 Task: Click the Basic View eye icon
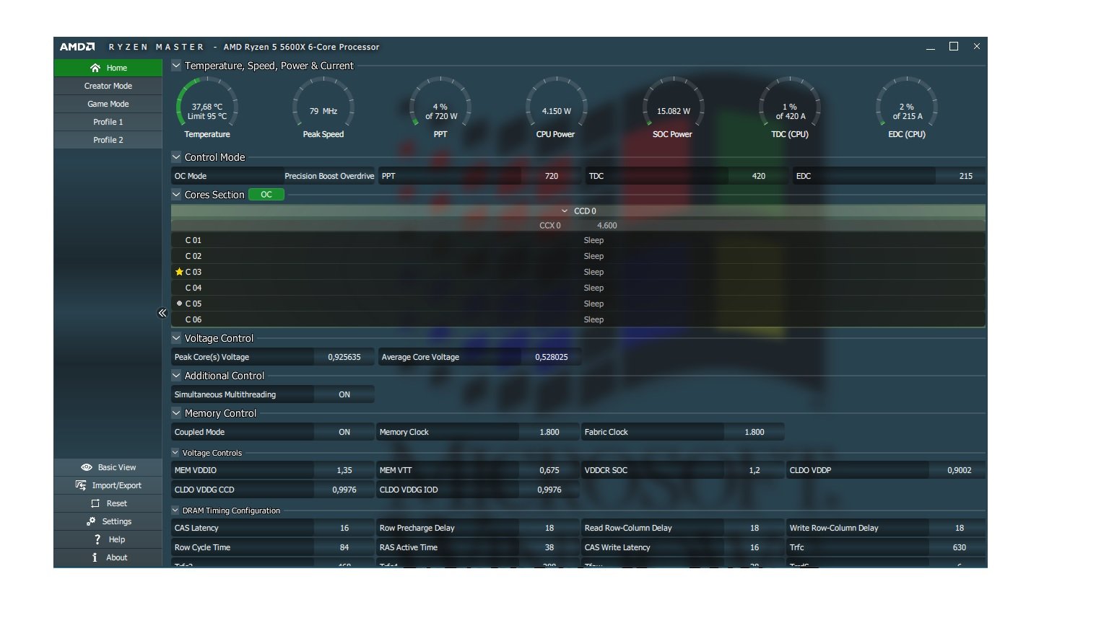[x=87, y=467]
